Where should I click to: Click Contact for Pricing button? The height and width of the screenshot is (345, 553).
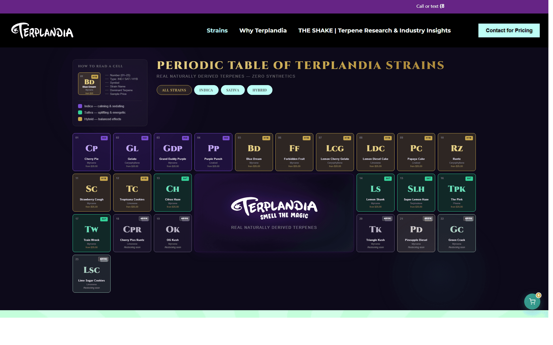(509, 30)
